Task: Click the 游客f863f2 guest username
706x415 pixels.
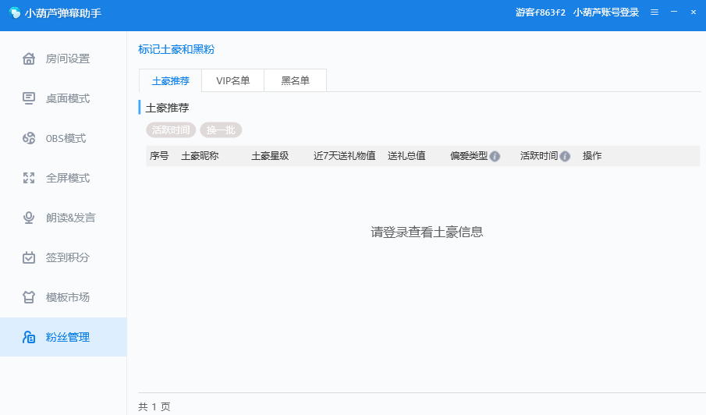Action: pos(540,12)
